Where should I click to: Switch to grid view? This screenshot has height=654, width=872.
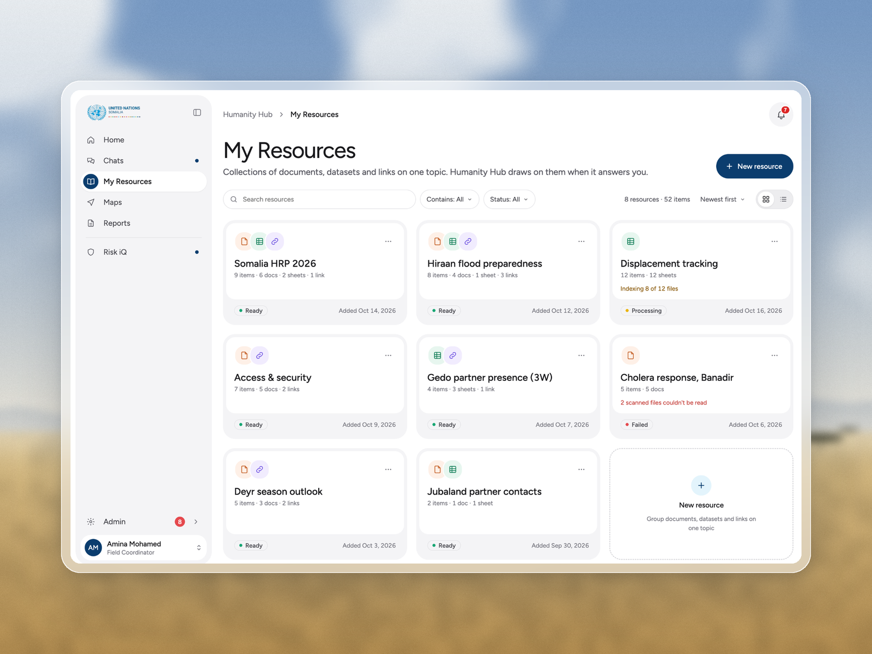[766, 199]
